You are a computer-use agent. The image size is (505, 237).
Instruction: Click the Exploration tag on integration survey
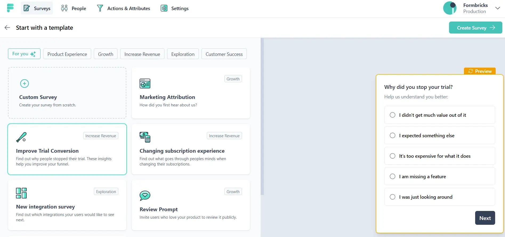coord(106,192)
